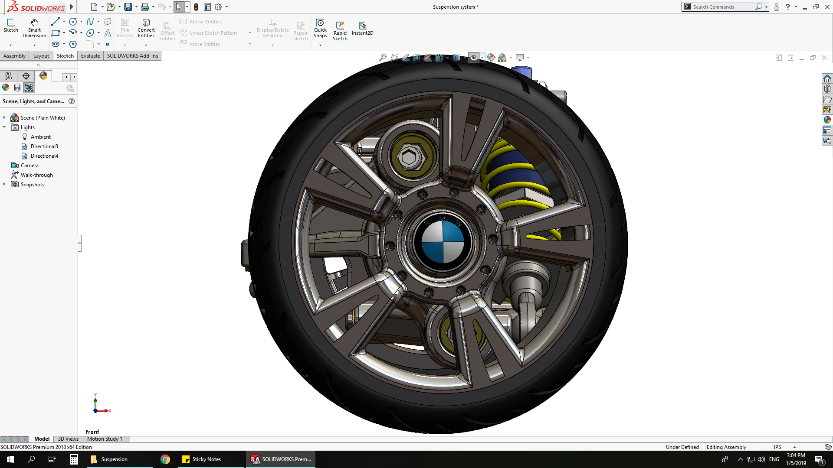Image resolution: width=833 pixels, height=468 pixels.
Task: Open Sticky Notes from the taskbar
Action: [202, 459]
